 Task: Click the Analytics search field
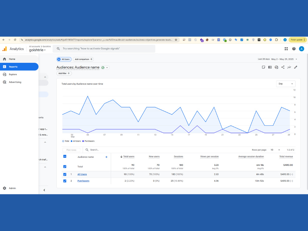coord(104,49)
